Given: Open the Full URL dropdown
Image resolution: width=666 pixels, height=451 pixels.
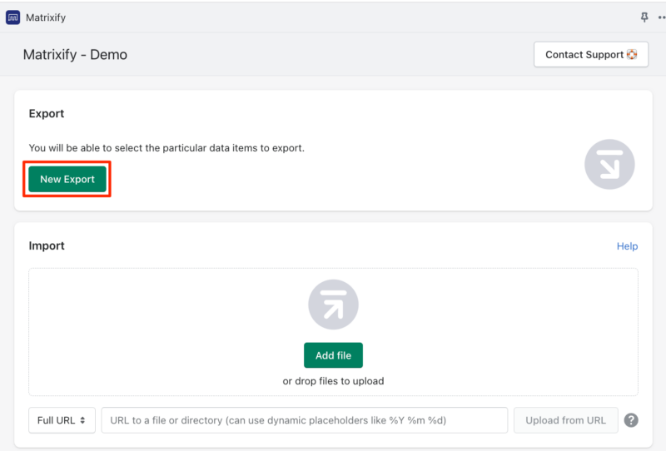Looking at the screenshot, I should (x=62, y=420).
